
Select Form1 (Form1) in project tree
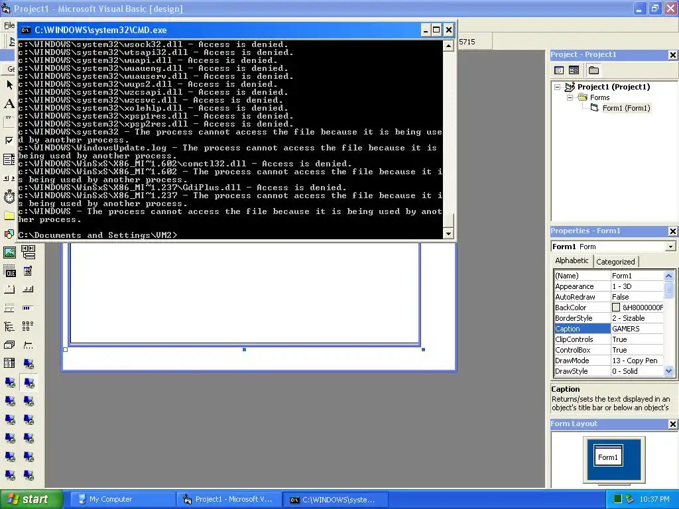(626, 108)
